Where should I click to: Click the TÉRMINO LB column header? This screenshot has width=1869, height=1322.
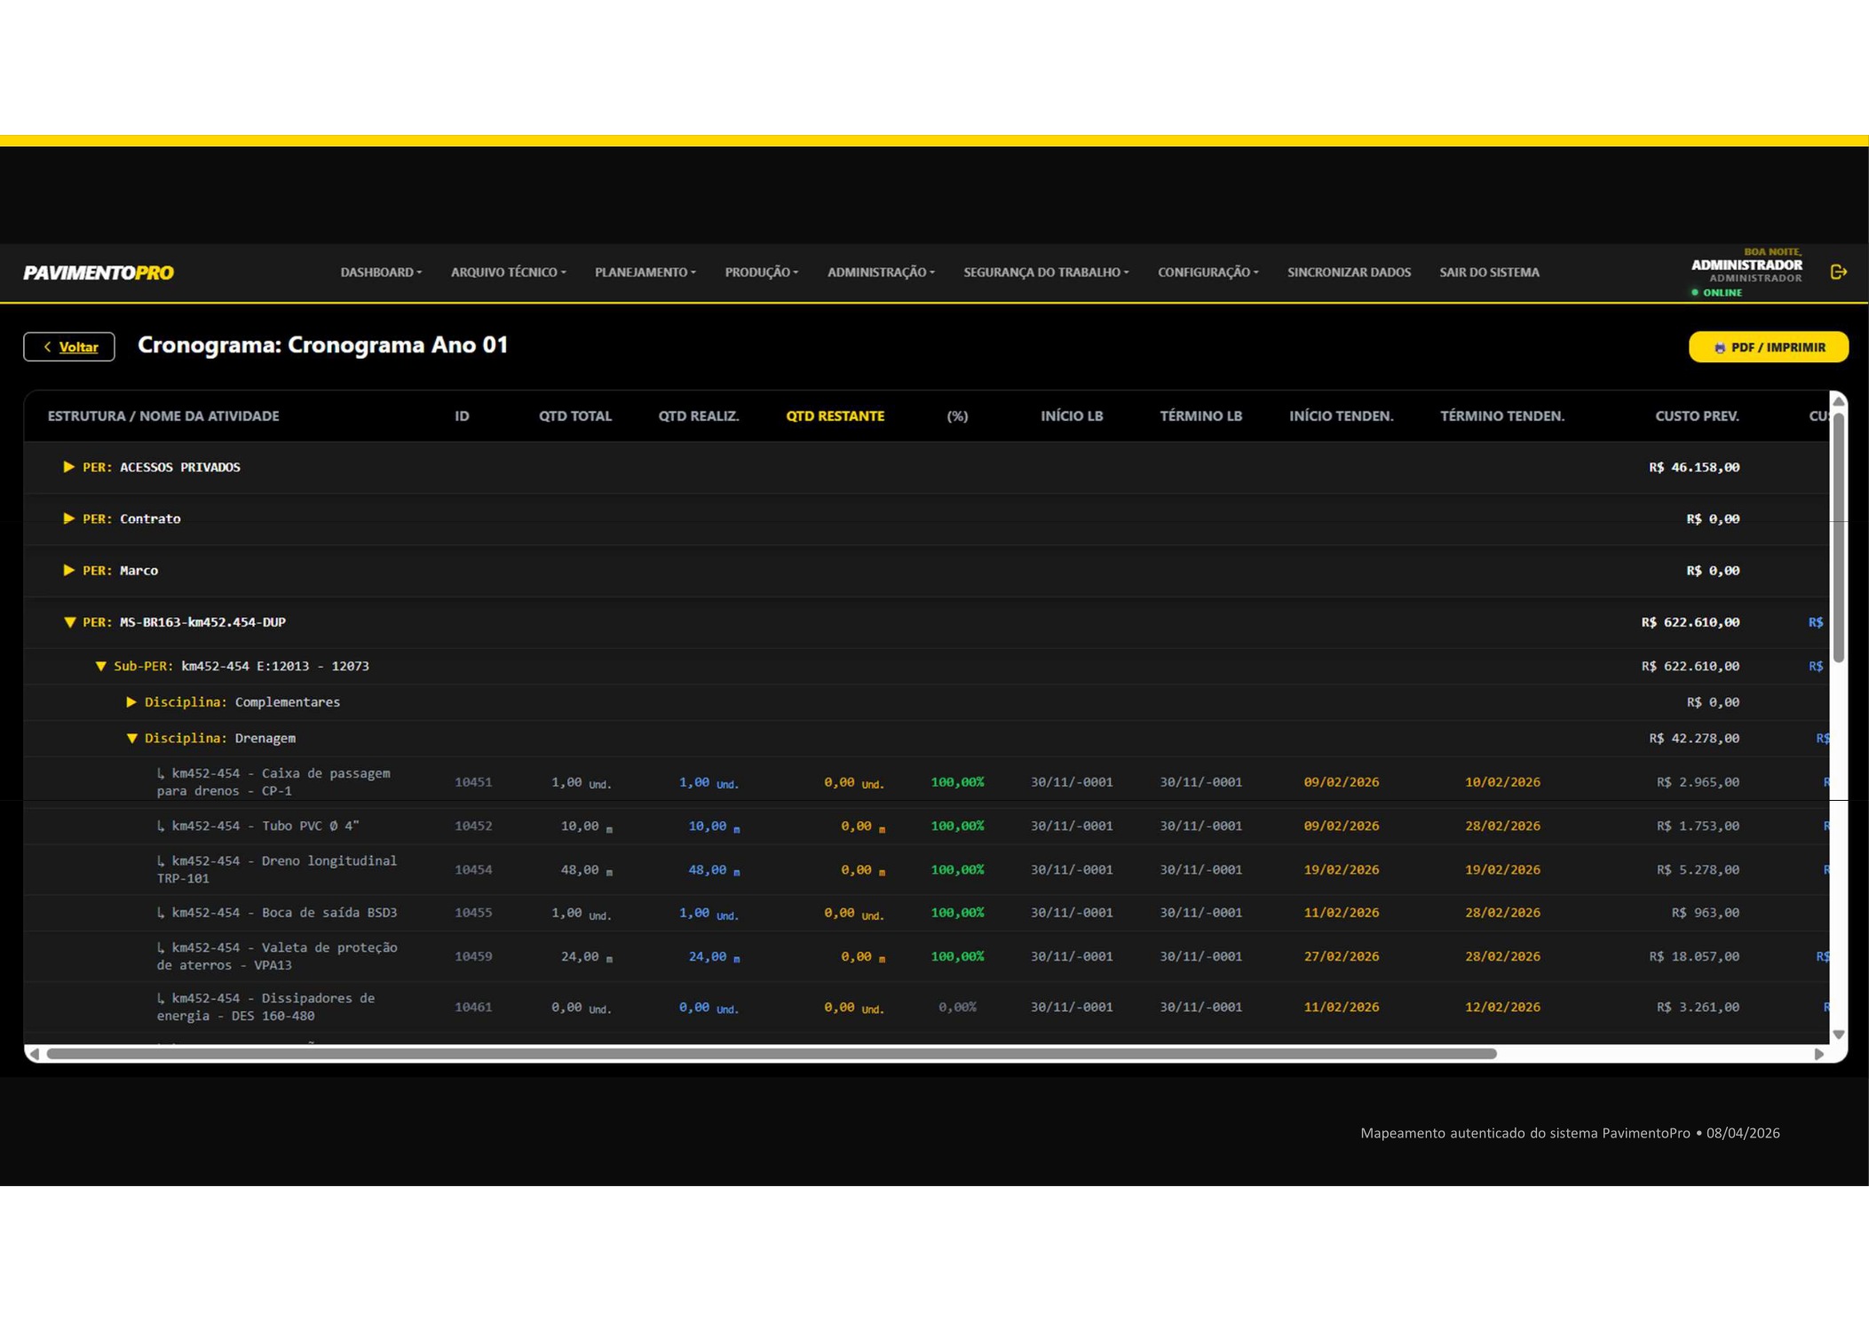pos(1200,416)
